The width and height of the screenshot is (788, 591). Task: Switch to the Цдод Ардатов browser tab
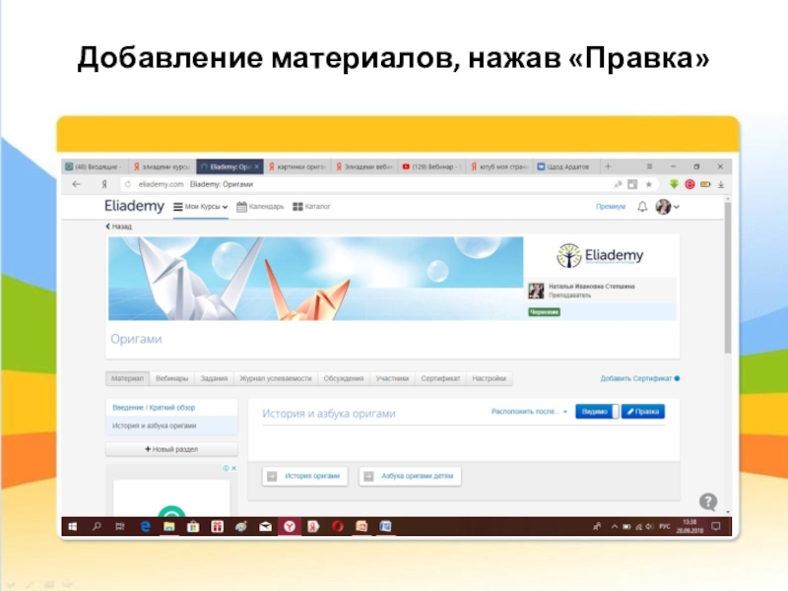[566, 166]
